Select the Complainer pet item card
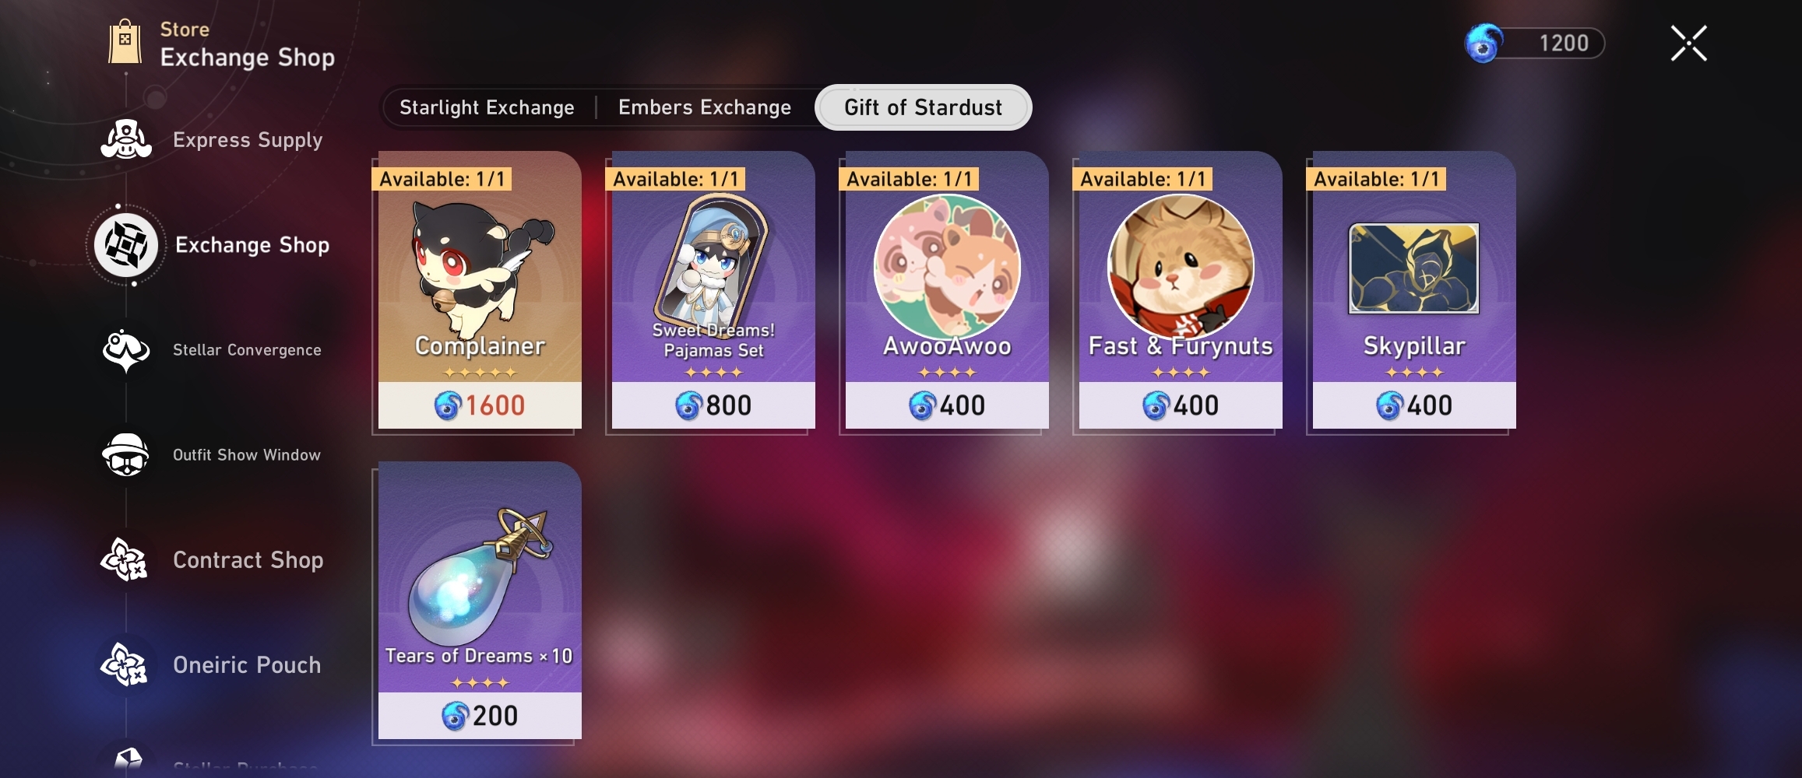1802x778 pixels. [480, 290]
